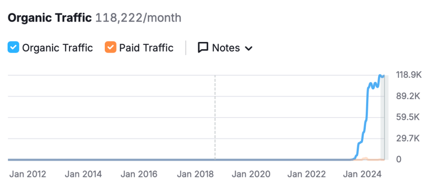The width and height of the screenshot is (438, 196).
Task: Uncheck the orange Paid Traffic checkbox
Action: tap(110, 48)
